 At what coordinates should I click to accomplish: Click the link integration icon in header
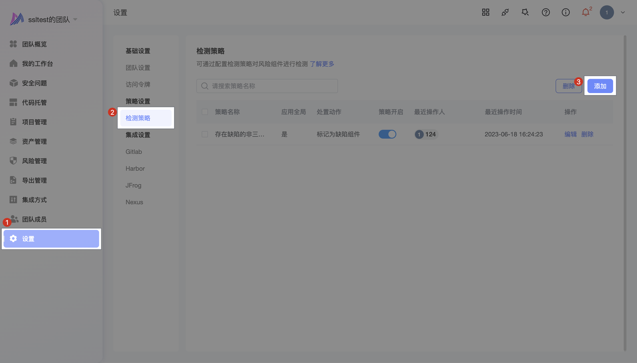point(506,12)
